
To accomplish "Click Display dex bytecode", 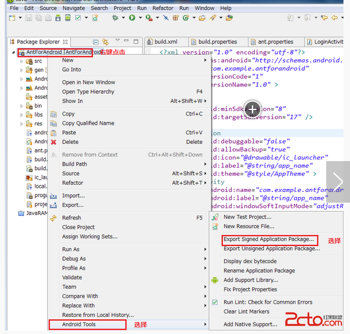I will tap(250, 261).
